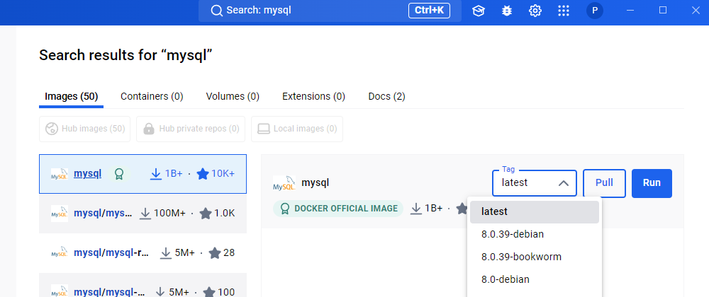
Task: Select the mysql/mysql-... result with 100 stars
Action: [x=143, y=285]
